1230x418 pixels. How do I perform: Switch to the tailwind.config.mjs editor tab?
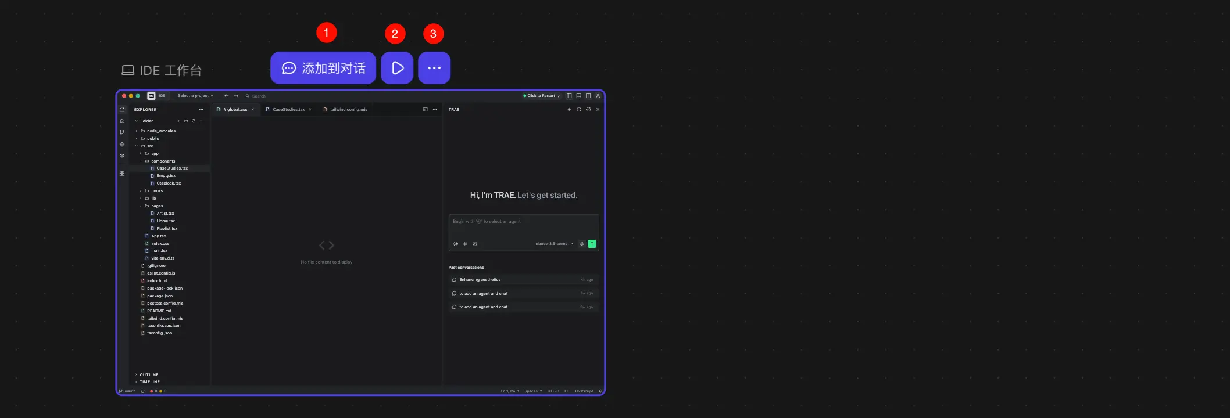pos(345,109)
